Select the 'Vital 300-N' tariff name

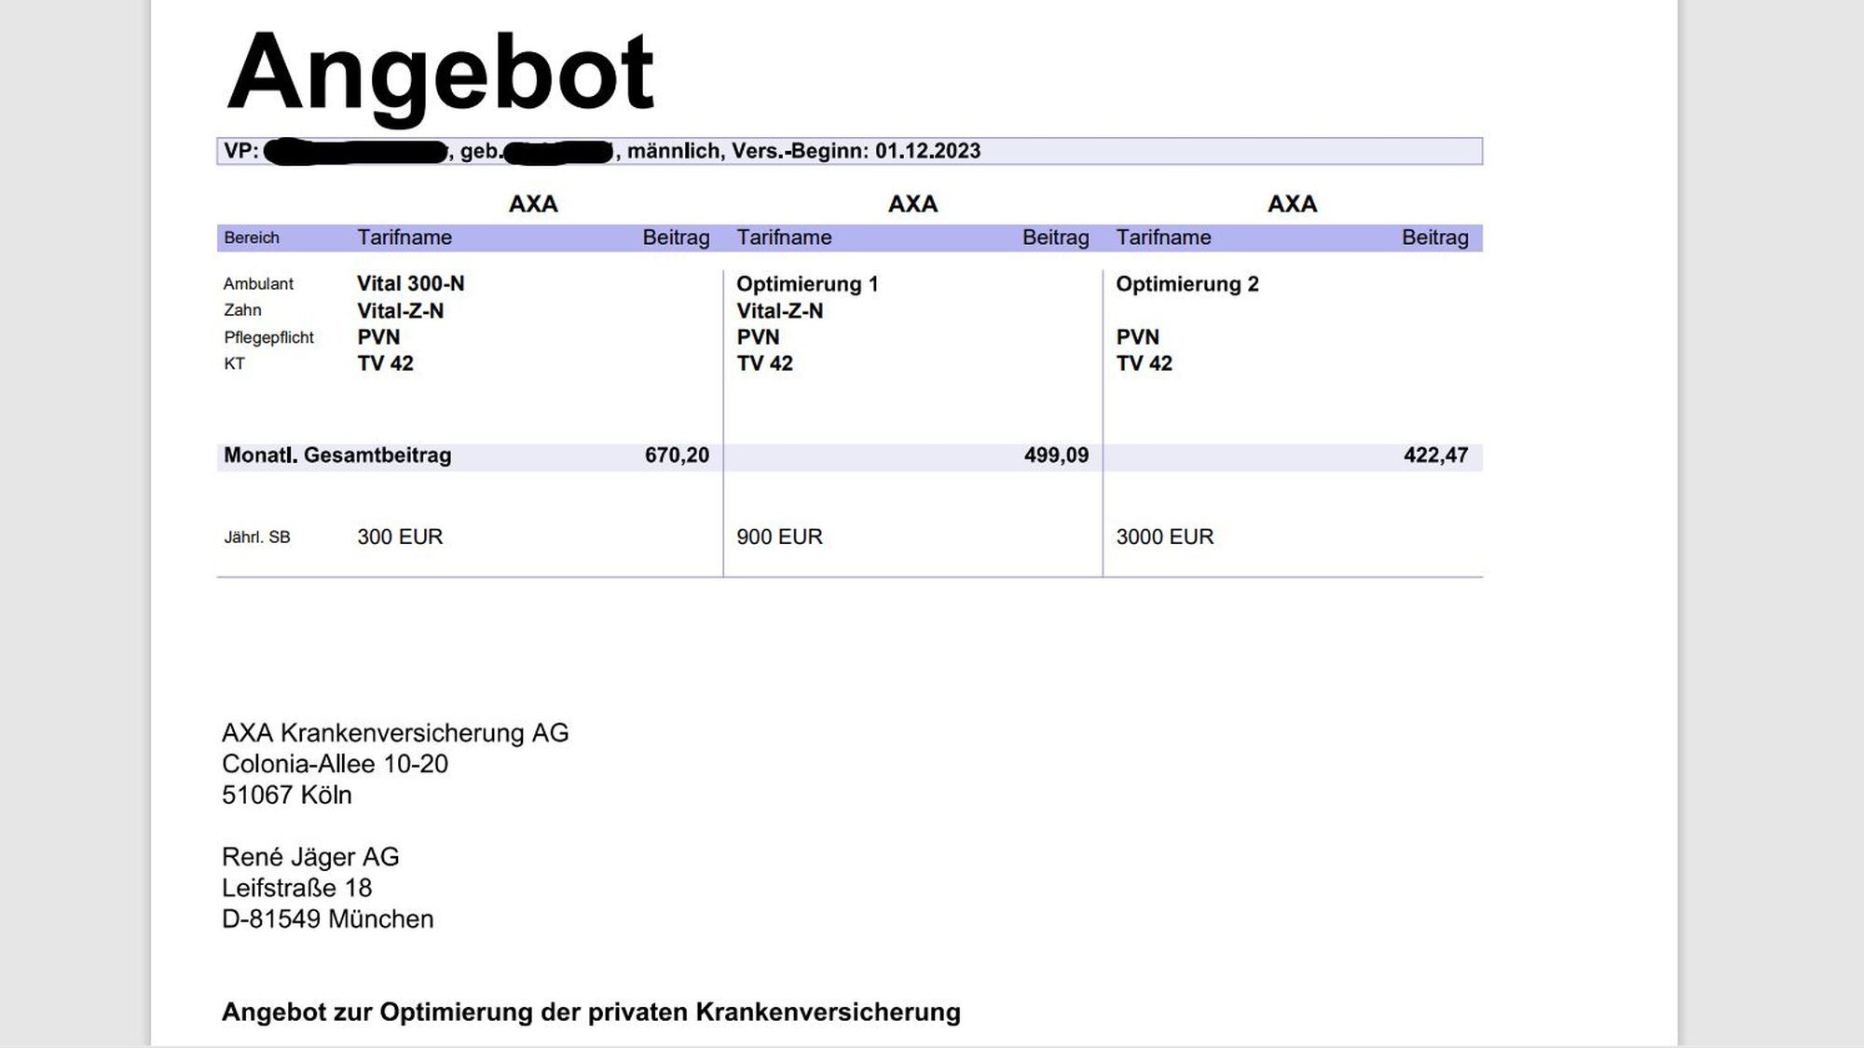click(410, 283)
